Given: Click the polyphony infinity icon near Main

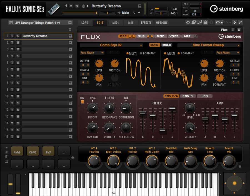Looking at the screenshot, I should 139,13.
